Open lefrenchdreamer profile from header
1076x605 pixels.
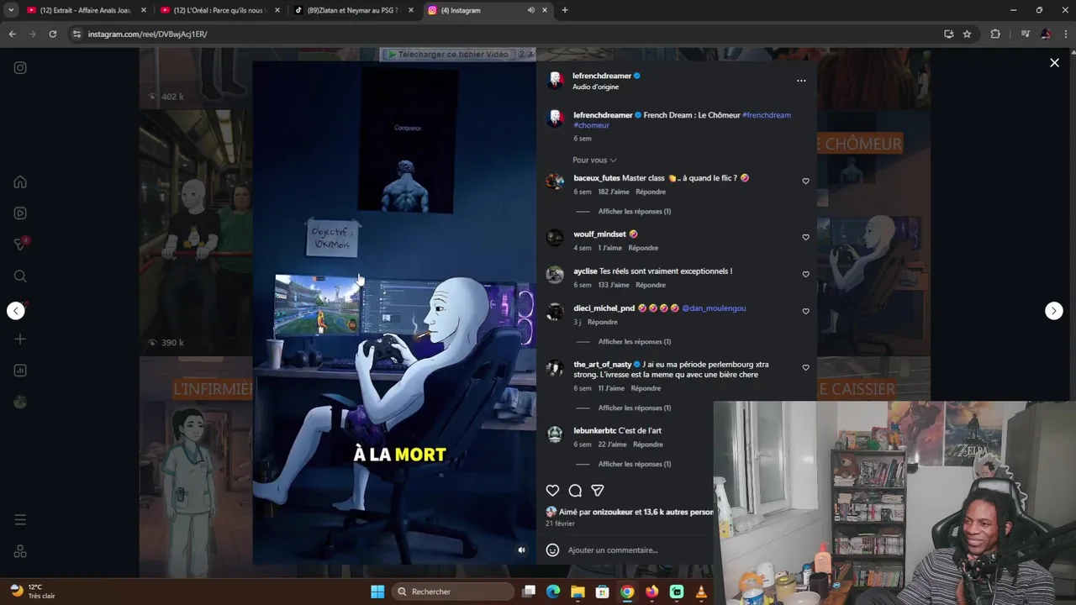[602, 76]
